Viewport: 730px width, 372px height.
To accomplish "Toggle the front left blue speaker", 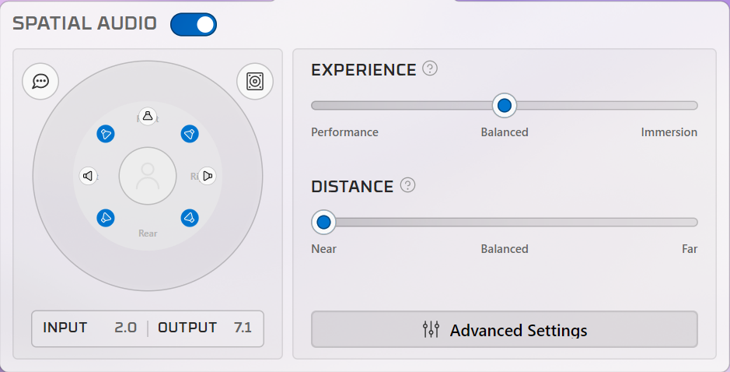I will coord(106,134).
